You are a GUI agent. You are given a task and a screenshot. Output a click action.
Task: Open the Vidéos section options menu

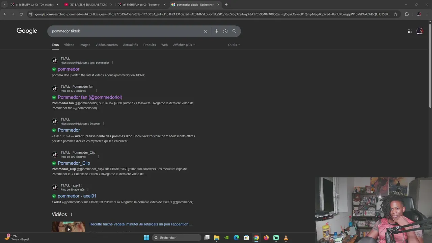point(72,215)
